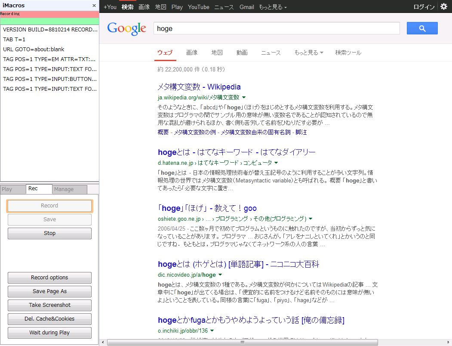The height and width of the screenshot is (346, 452).
Task: Open Record options
Action: pos(49,278)
